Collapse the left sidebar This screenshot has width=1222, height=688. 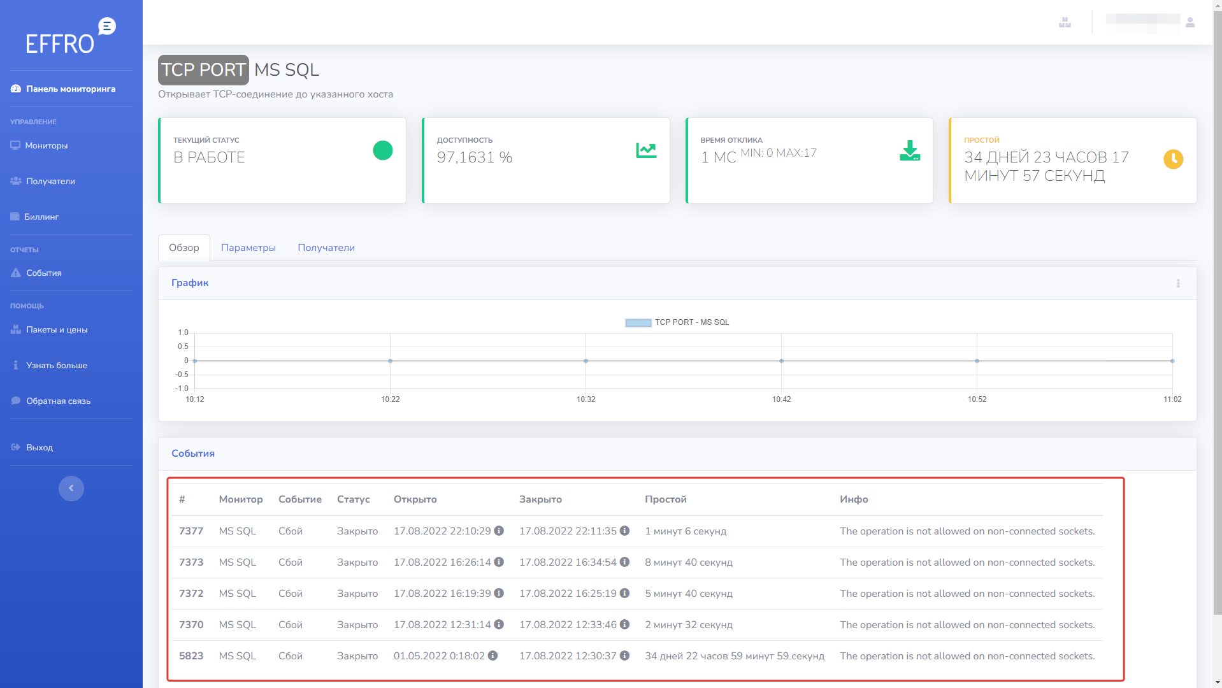click(x=71, y=489)
